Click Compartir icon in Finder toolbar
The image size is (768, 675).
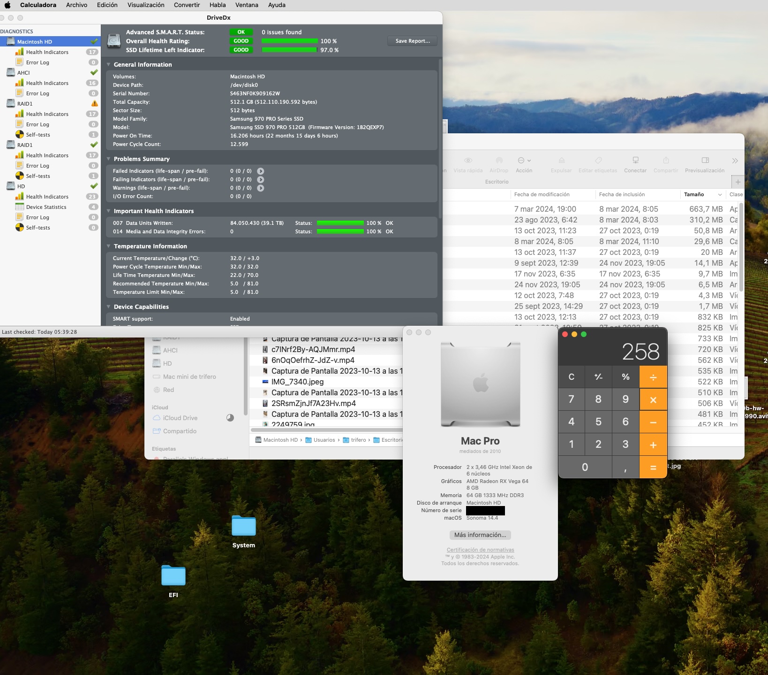[x=666, y=161]
